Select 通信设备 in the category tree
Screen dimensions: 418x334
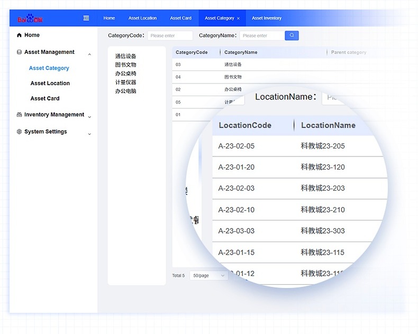tap(125, 56)
